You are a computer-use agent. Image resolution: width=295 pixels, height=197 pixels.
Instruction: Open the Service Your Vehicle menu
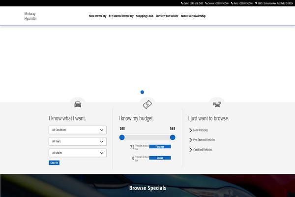167,16
